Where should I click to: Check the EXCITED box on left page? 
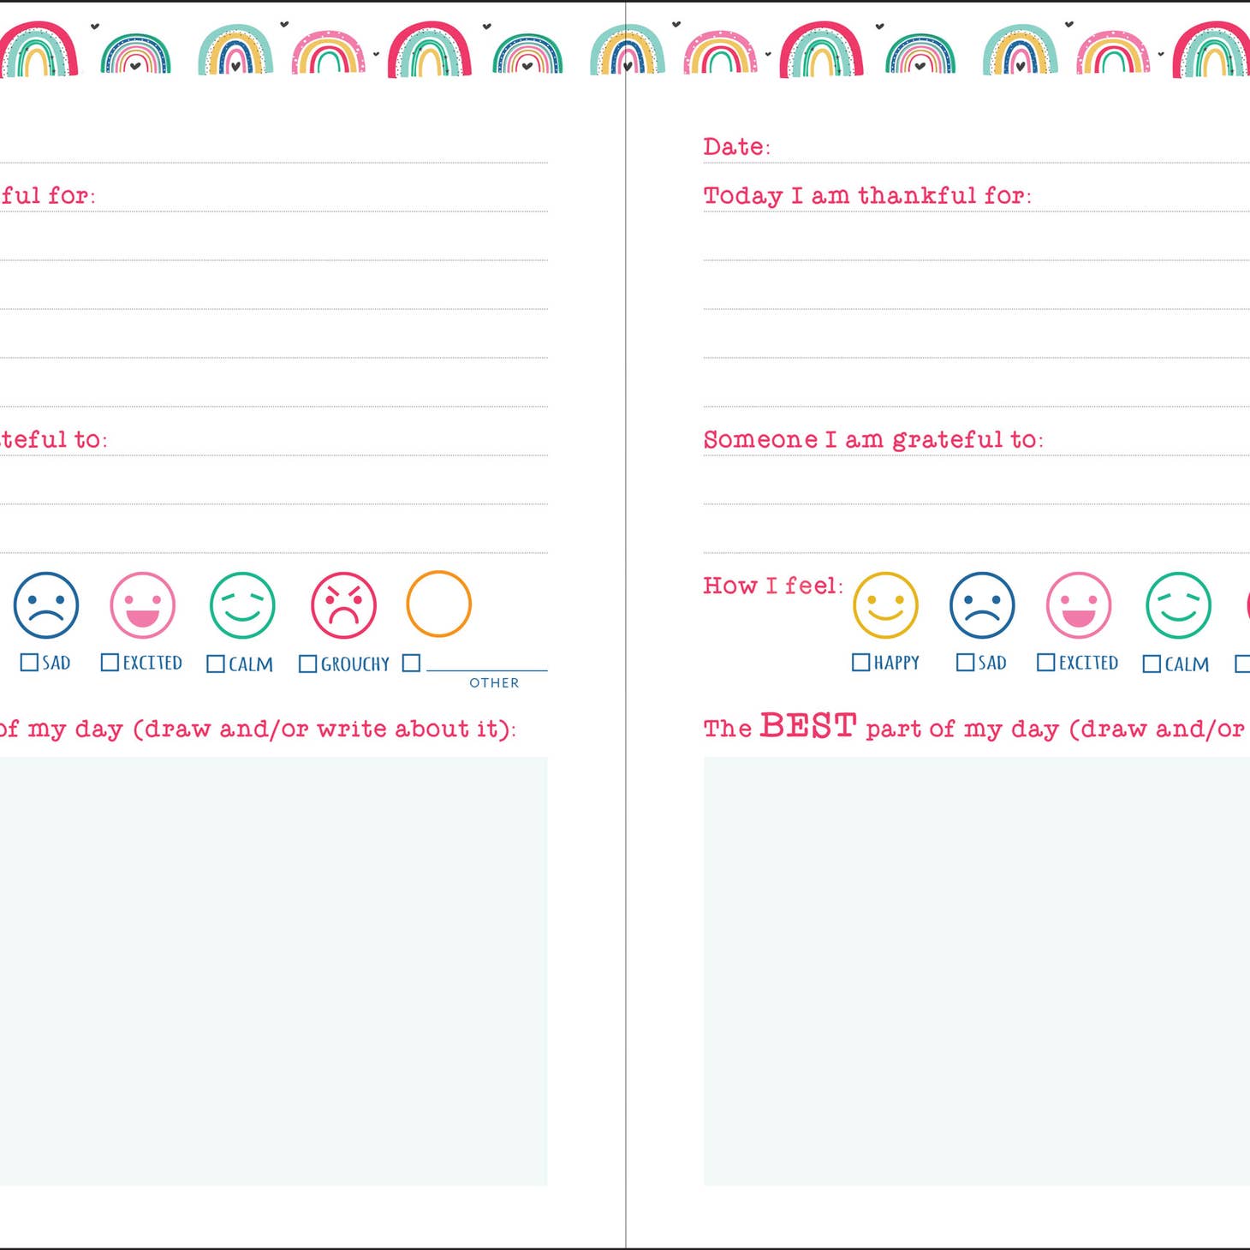click(110, 663)
